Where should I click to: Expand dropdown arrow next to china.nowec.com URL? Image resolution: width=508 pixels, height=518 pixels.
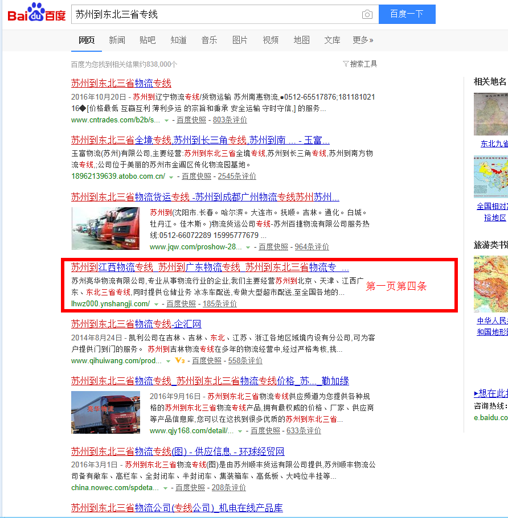click(x=165, y=488)
